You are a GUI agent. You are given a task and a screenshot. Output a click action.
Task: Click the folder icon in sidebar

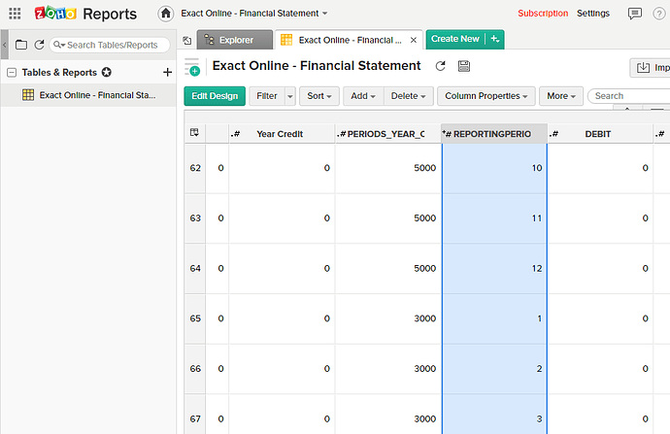21,45
